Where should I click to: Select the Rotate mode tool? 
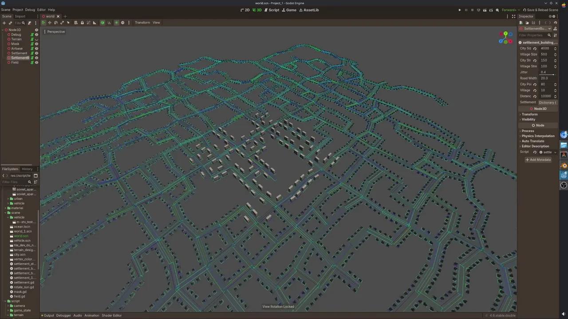[55, 23]
